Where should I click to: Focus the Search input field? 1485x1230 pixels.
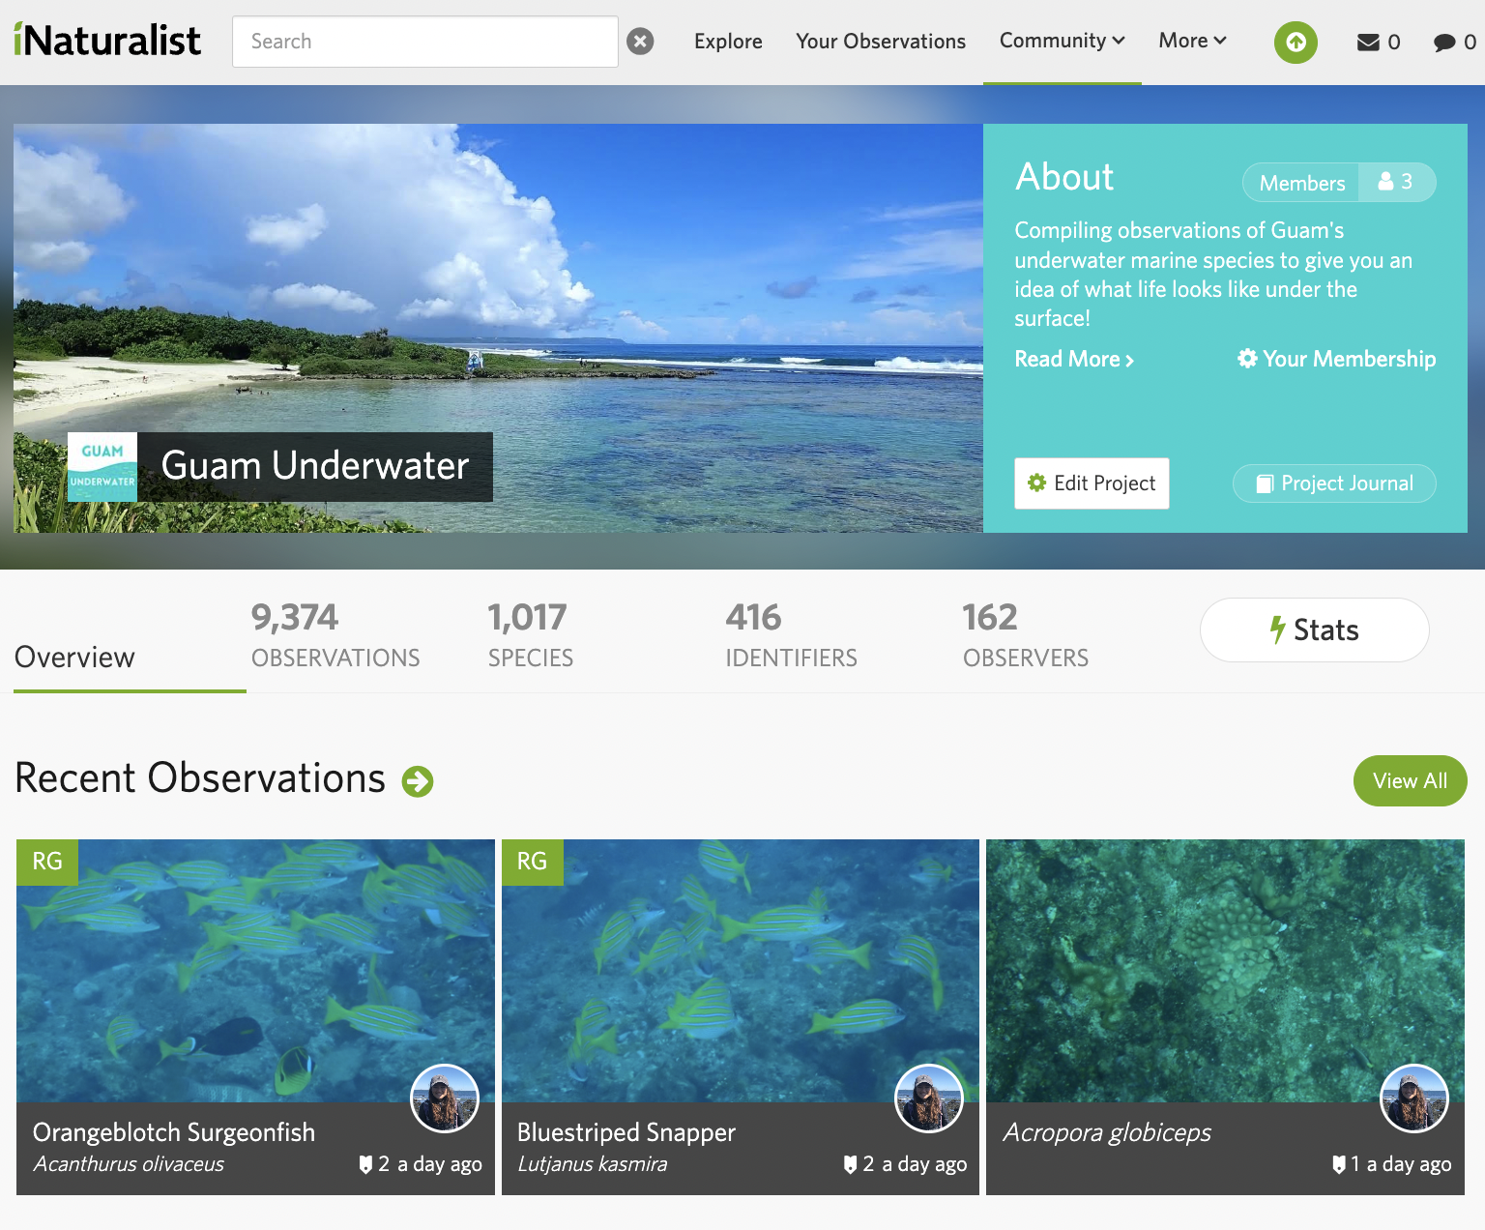(x=425, y=42)
